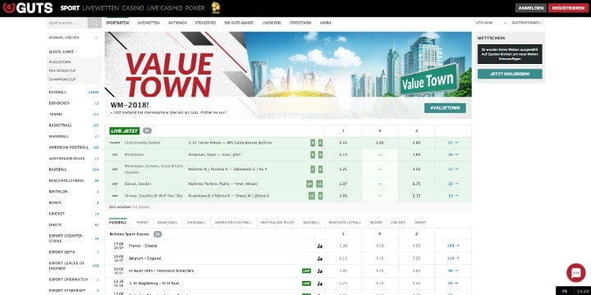Switch to the Beachvolleyball events tab
This screenshot has width=591, height=295.
tap(345, 223)
